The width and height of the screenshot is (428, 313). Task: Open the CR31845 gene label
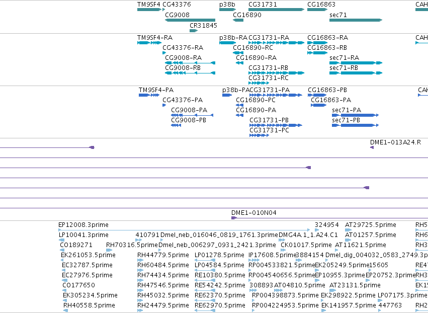203,25
